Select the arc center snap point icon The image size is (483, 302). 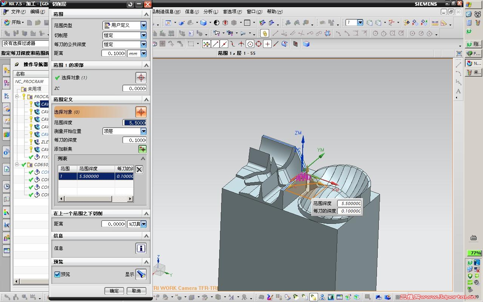(x=250, y=44)
